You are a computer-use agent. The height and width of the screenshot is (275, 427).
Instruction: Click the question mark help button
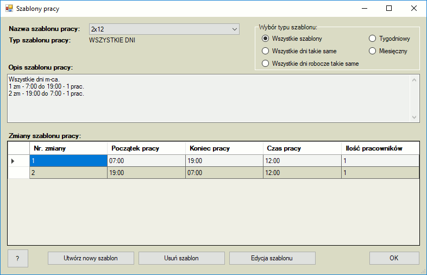pyautogui.click(x=17, y=258)
